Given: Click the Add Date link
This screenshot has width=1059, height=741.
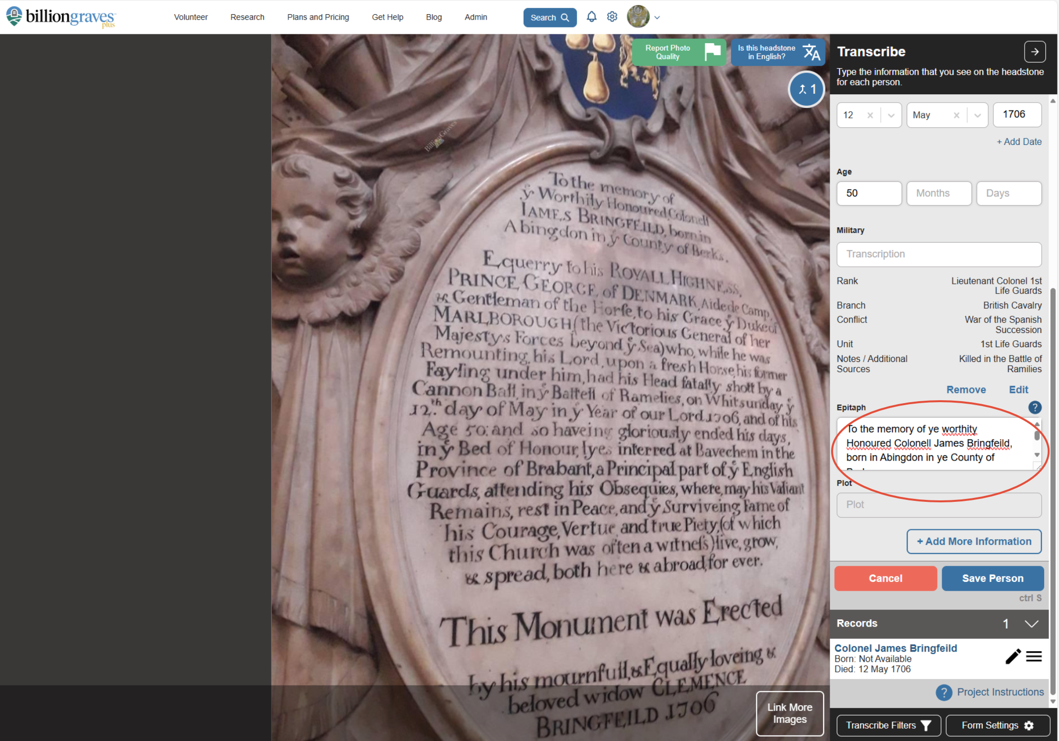Looking at the screenshot, I should point(1019,142).
